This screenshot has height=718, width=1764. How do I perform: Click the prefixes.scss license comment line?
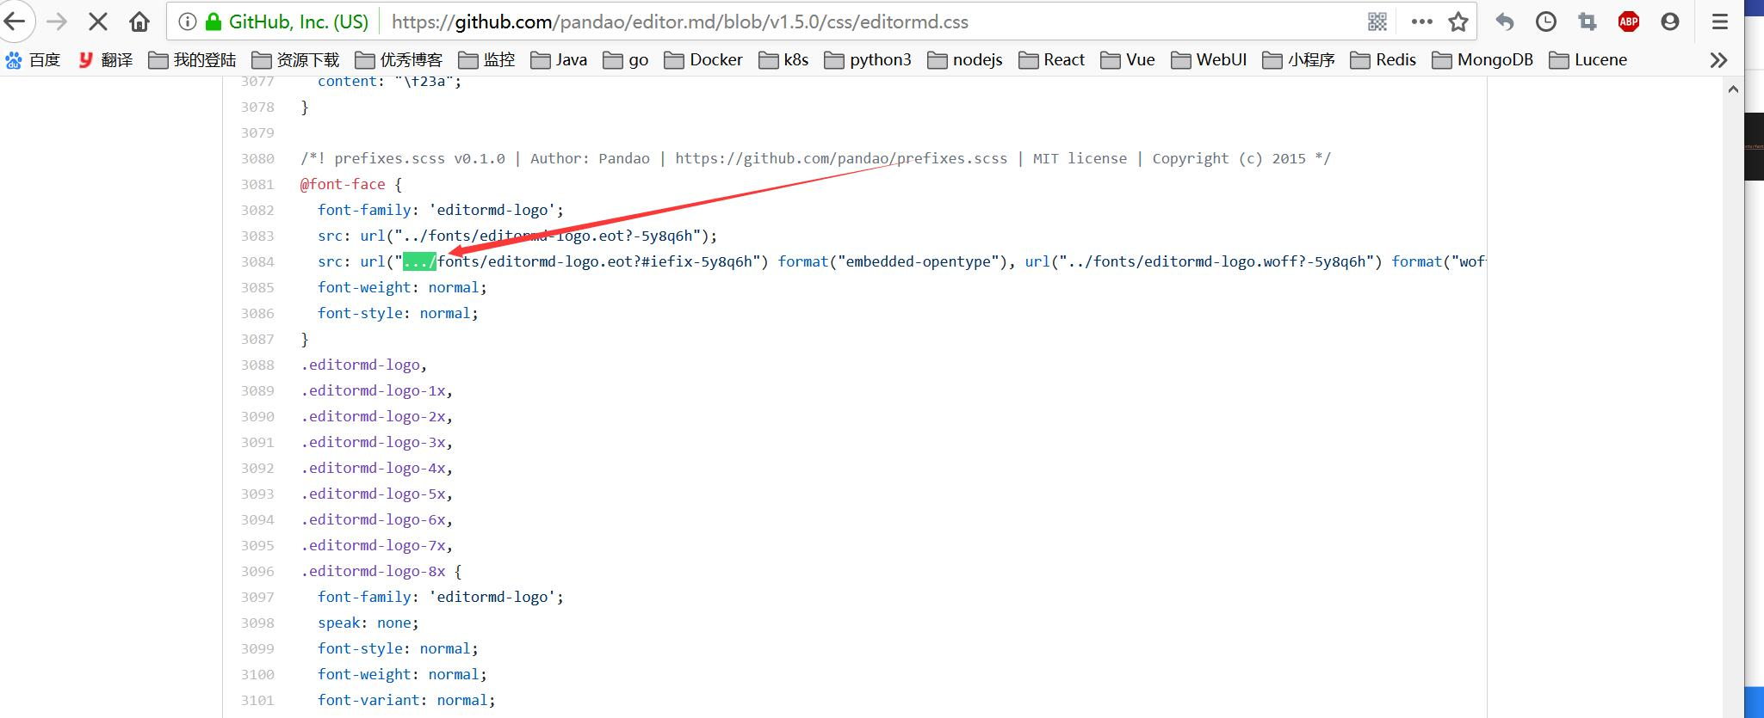(815, 159)
